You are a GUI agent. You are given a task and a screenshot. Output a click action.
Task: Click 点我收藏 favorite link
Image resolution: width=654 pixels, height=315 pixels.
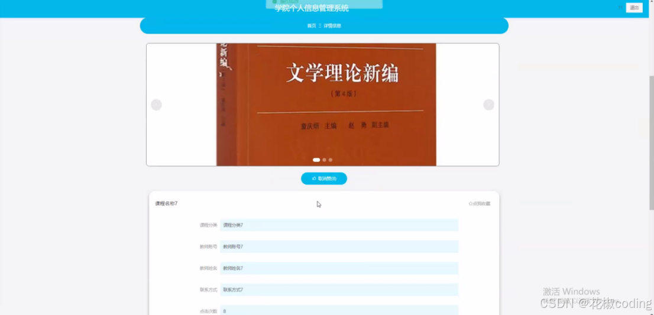coord(480,204)
